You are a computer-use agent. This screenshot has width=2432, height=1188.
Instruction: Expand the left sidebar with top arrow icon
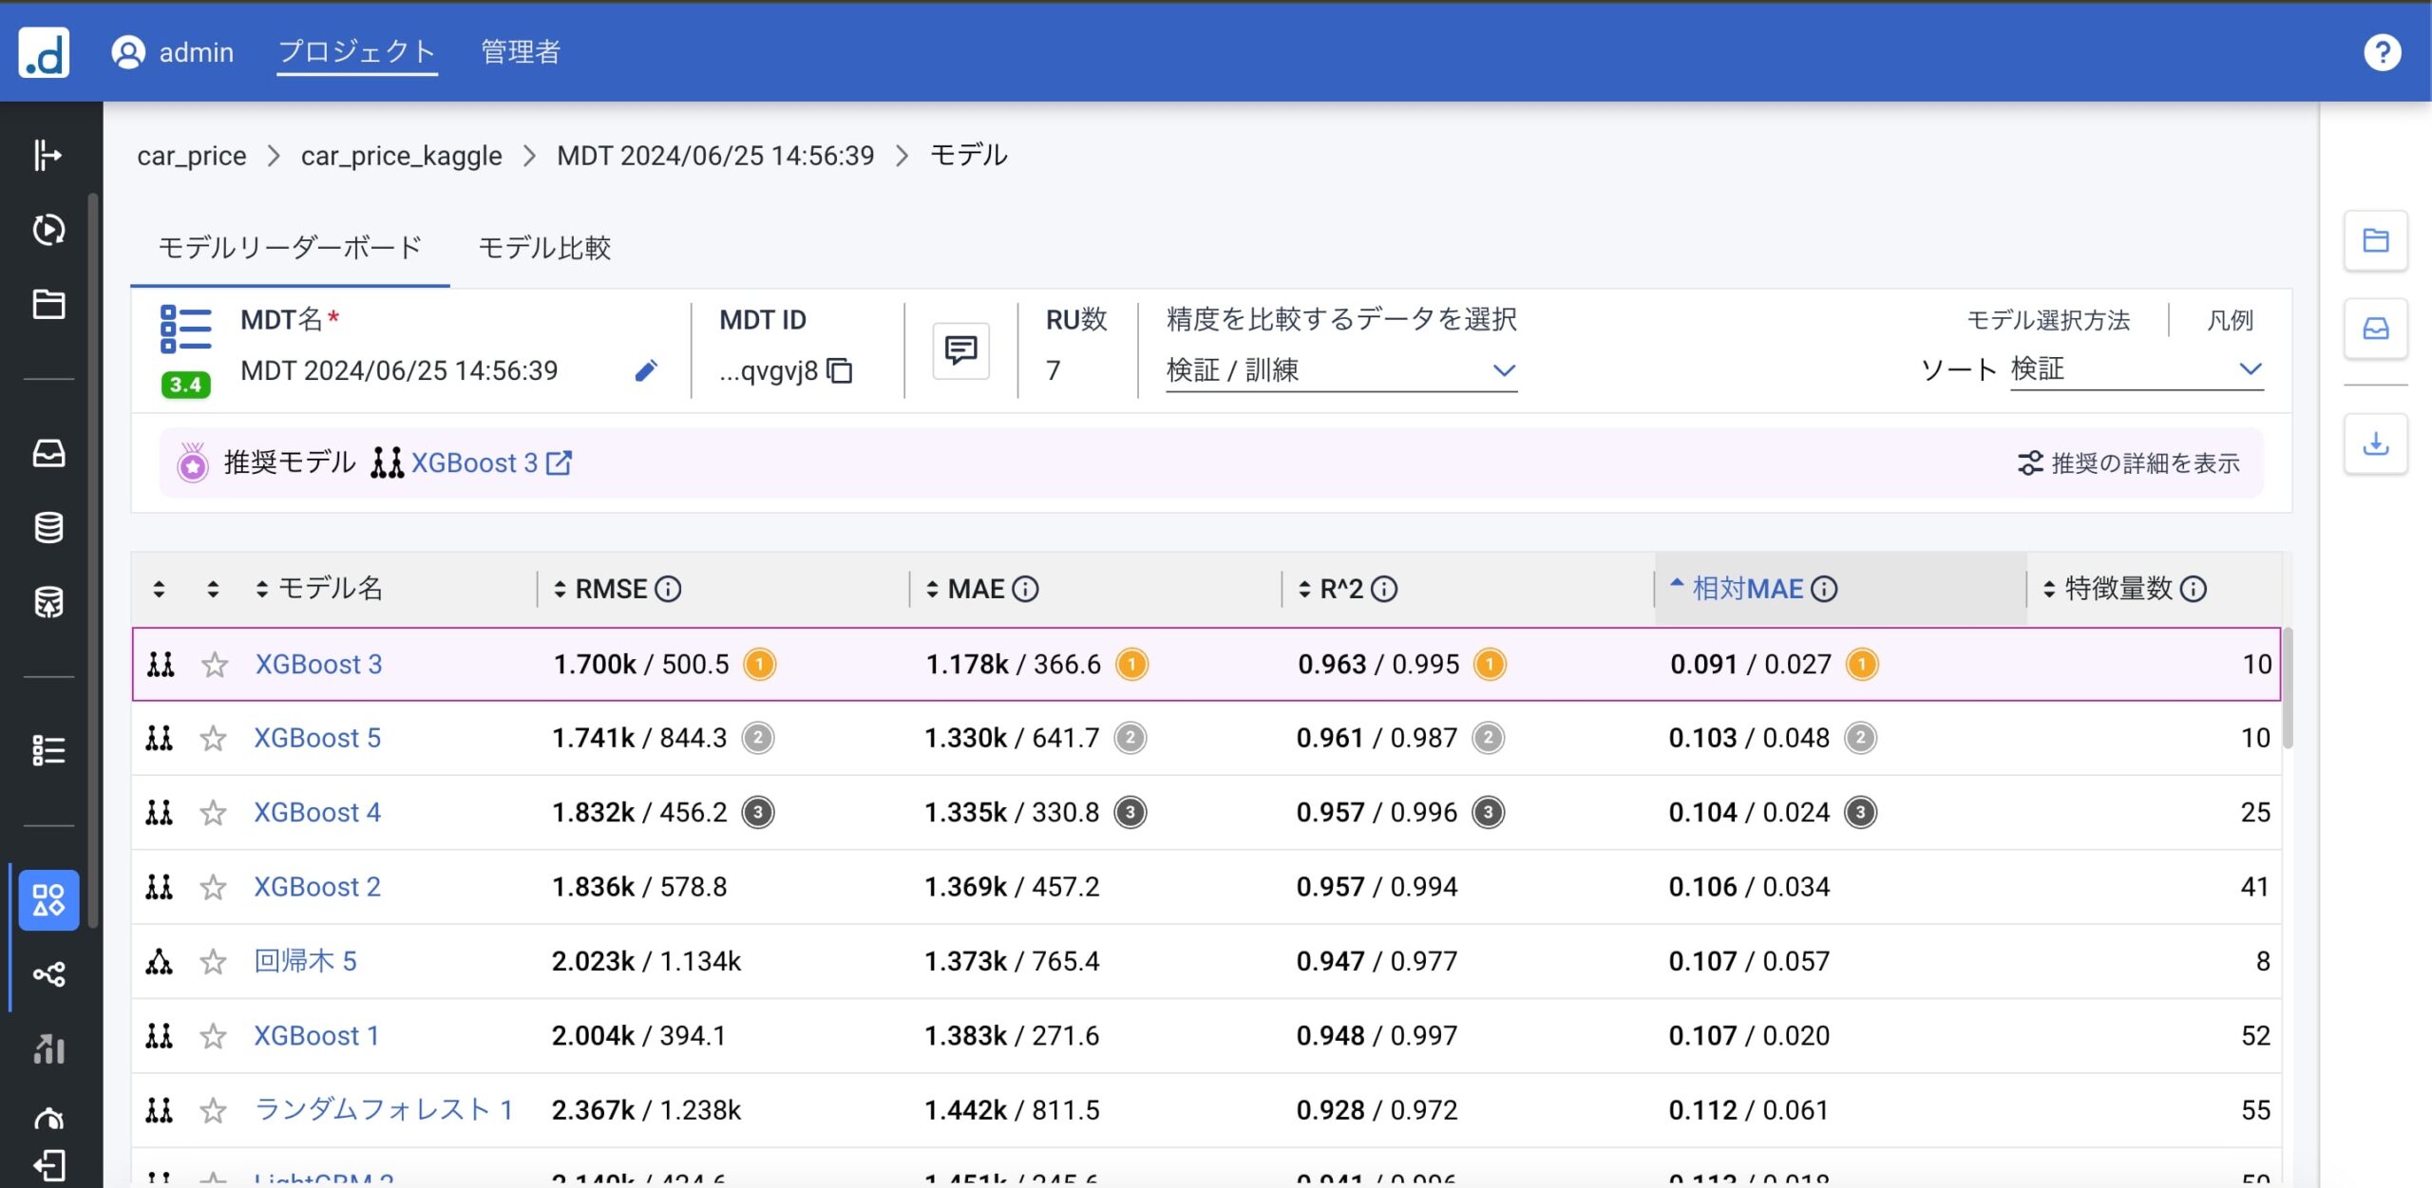coord(47,155)
